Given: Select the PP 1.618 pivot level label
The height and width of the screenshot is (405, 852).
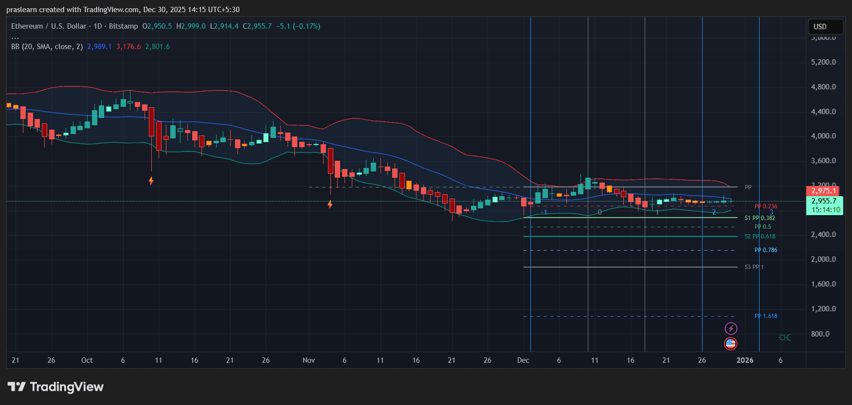Looking at the screenshot, I should tap(765, 316).
